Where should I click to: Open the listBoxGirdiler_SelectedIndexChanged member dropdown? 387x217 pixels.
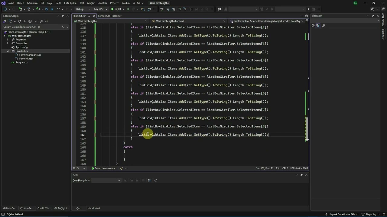coord(267,21)
